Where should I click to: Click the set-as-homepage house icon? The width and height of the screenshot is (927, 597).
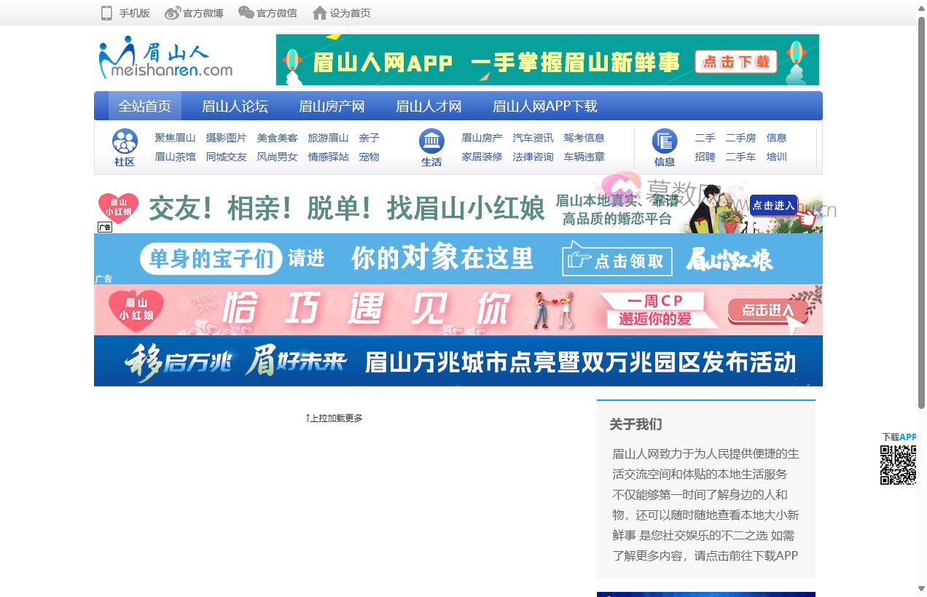click(319, 13)
